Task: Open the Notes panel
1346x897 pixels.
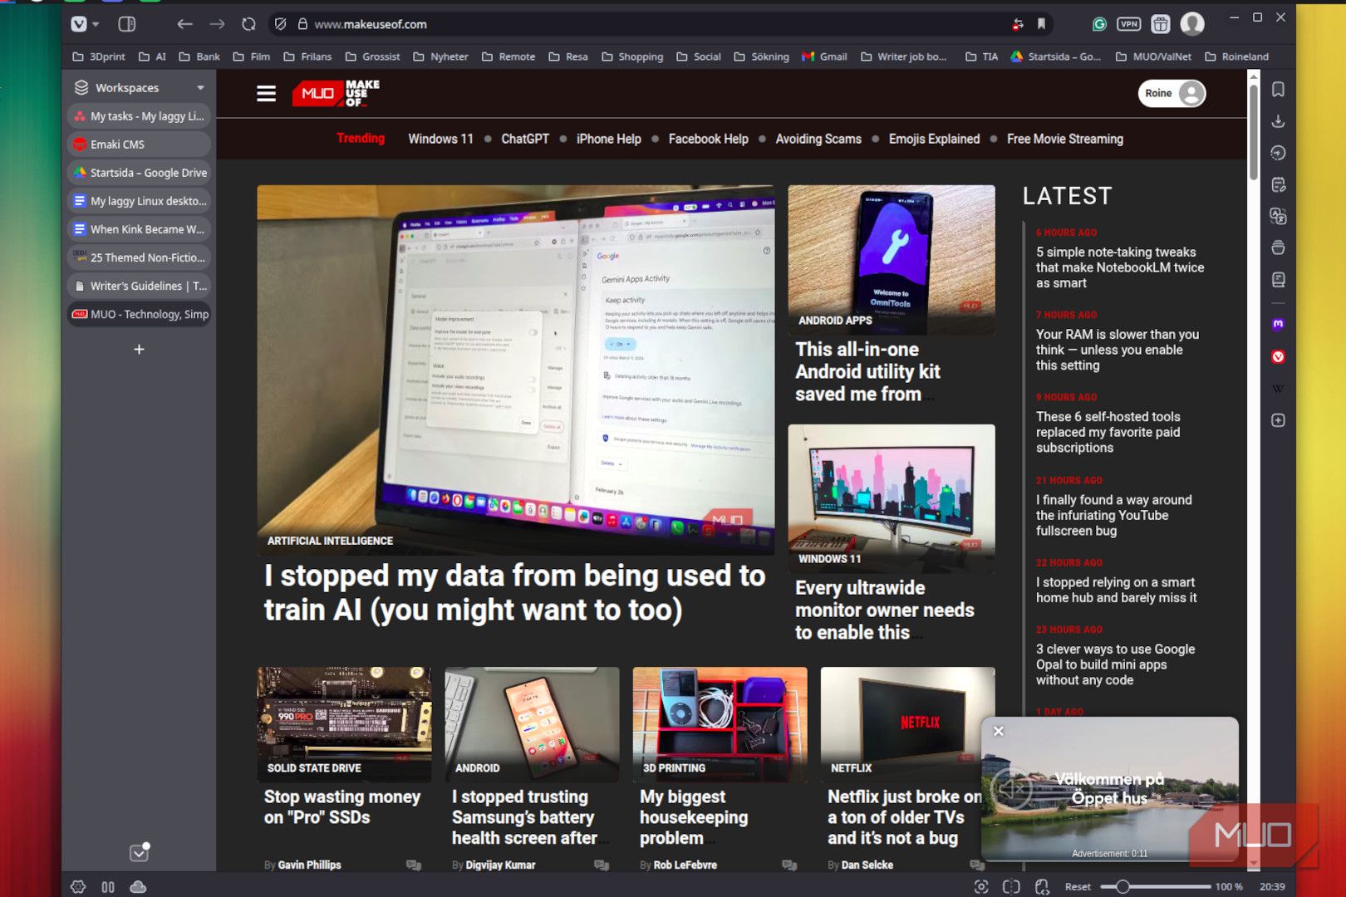Action: [1279, 184]
